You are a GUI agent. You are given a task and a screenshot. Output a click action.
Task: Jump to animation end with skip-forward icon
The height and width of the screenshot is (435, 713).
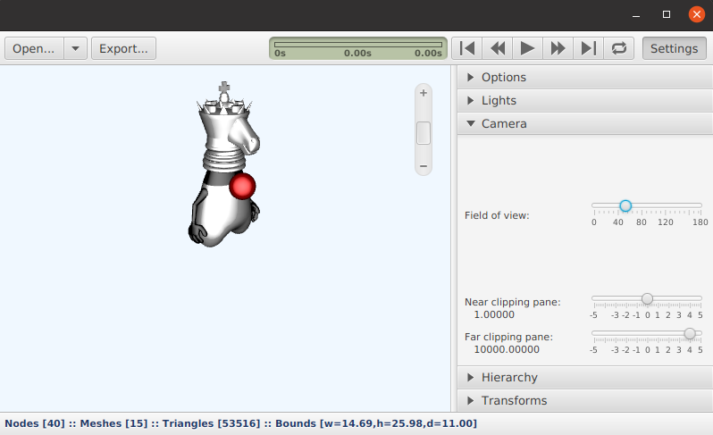pos(589,48)
